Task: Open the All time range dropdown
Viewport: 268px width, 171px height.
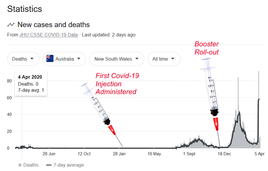Action: pos(164,59)
